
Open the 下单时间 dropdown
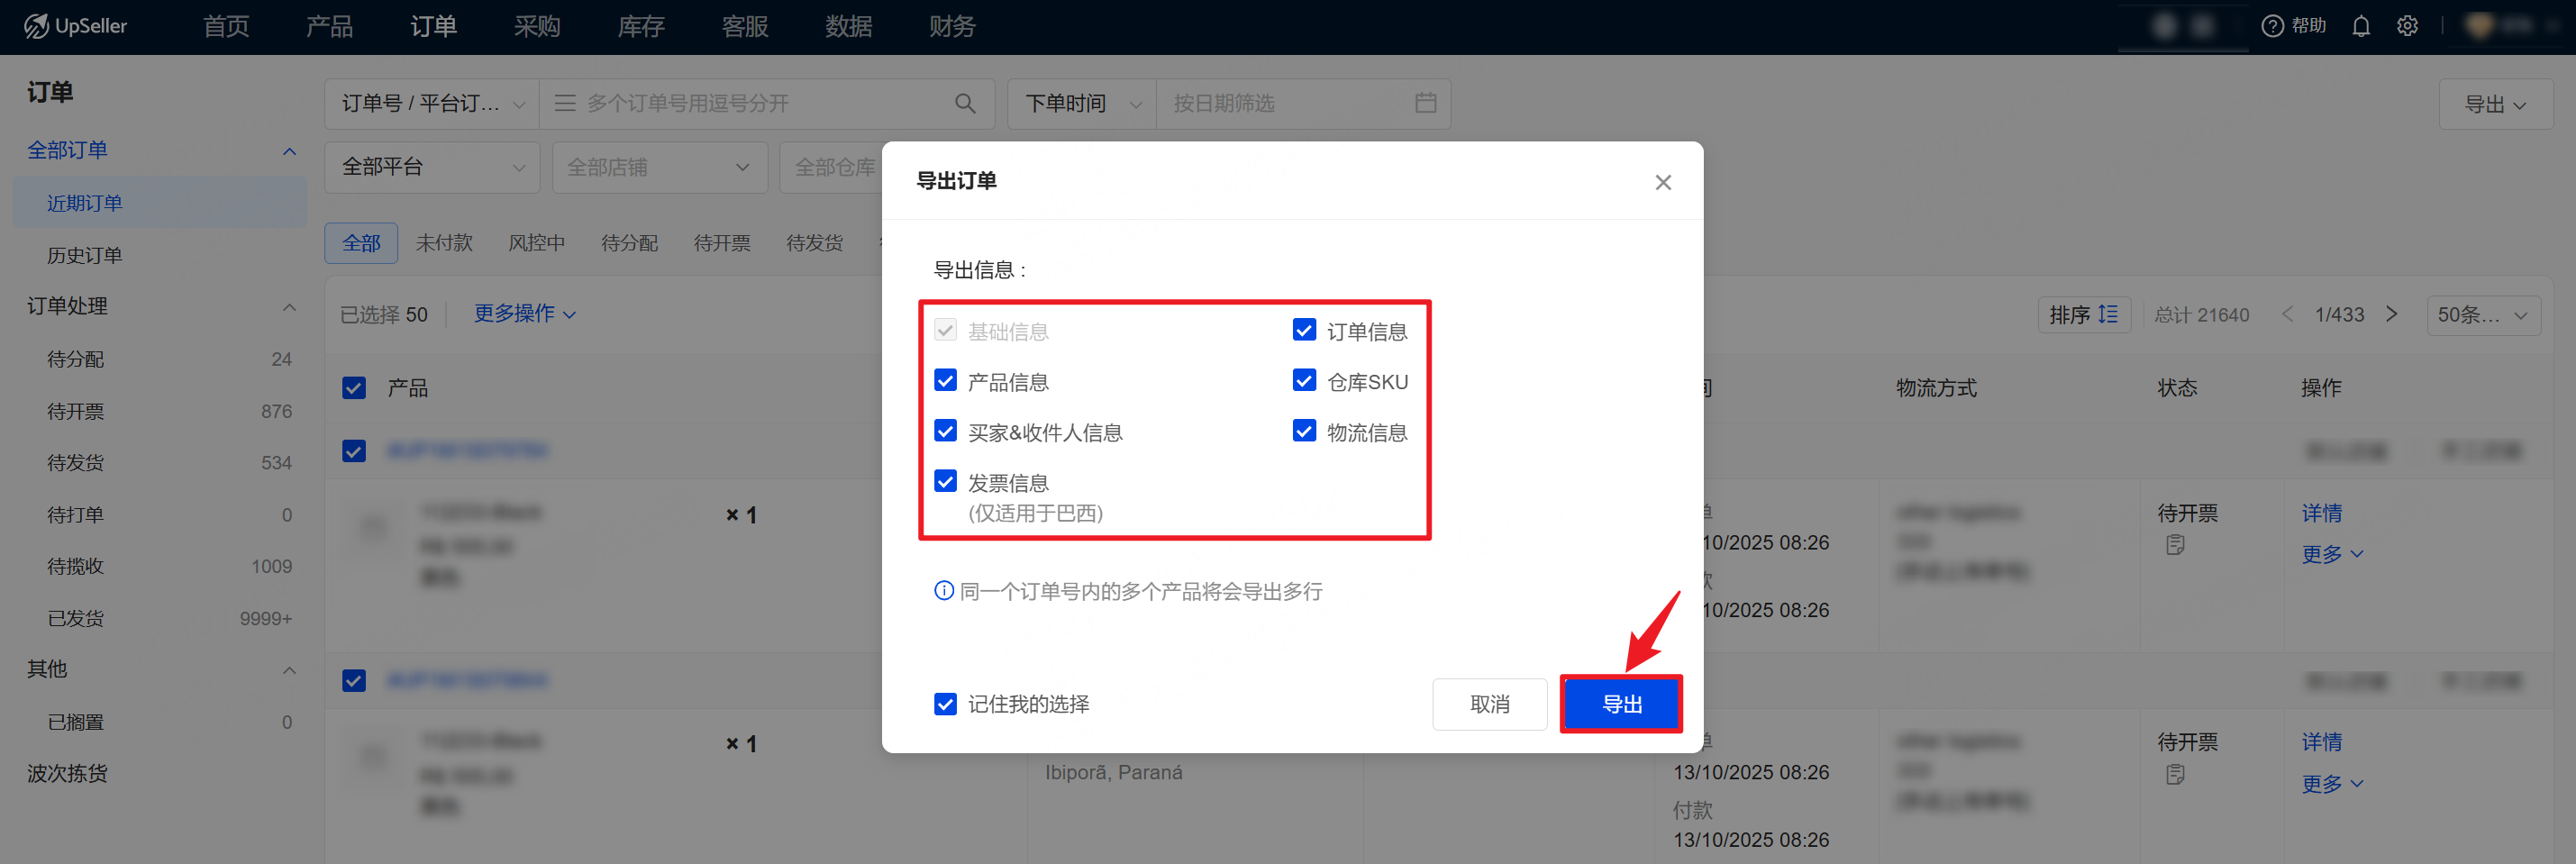click(x=1081, y=103)
